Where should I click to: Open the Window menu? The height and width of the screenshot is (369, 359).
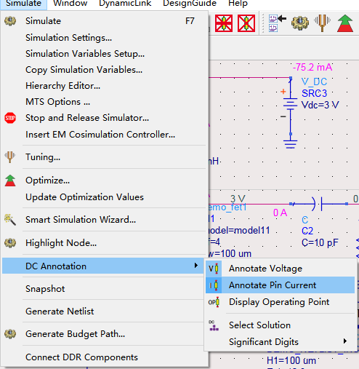tap(70, 4)
